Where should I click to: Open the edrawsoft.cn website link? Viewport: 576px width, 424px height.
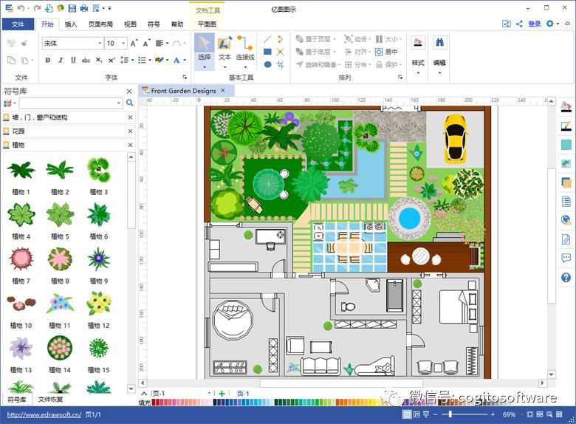pyautogui.click(x=44, y=415)
